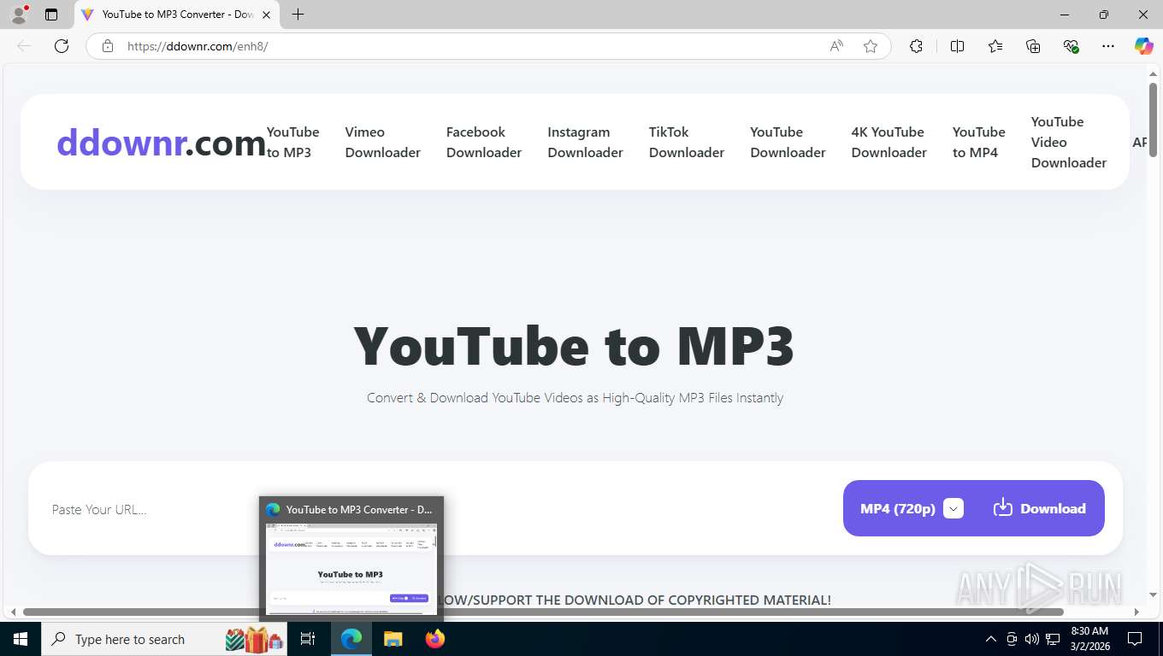Launch Firefox from the taskbar
1163x656 pixels.
[x=434, y=639]
